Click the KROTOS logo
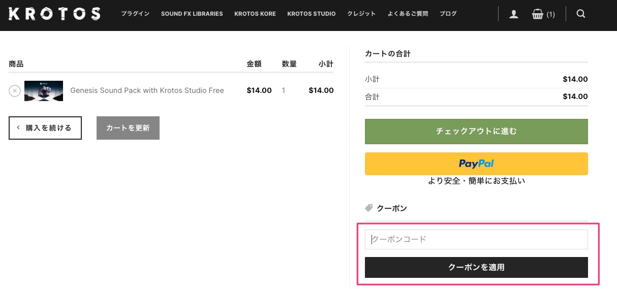The image size is (617, 289). (x=55, y=14)
